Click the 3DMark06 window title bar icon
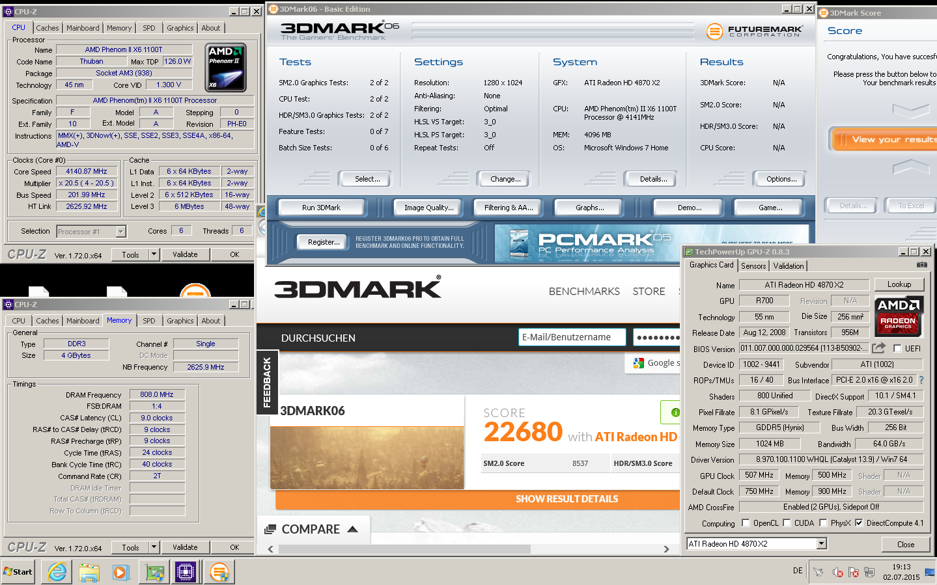This screenshot has width=937, height=585. [x=273, y=9]
